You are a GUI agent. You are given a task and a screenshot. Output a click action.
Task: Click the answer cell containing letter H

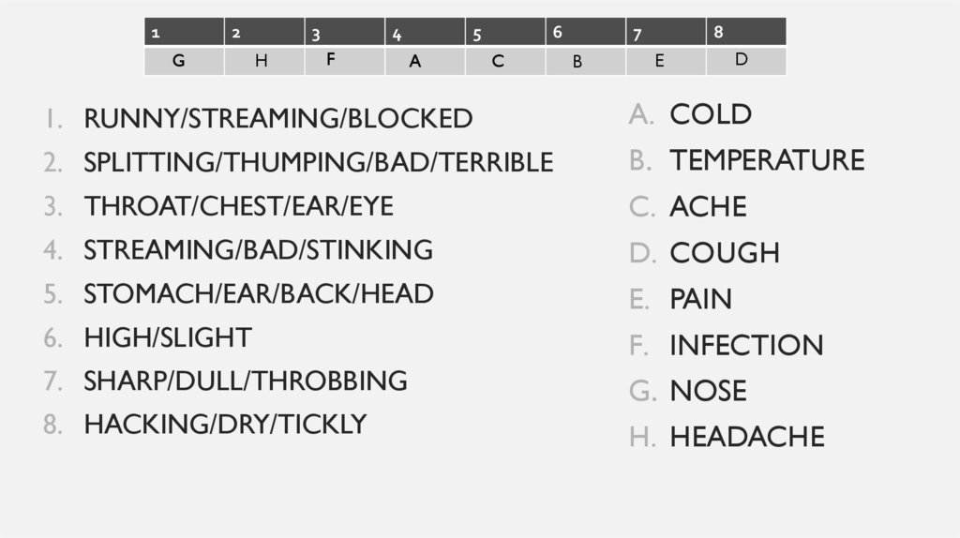(x=263, y=61)
